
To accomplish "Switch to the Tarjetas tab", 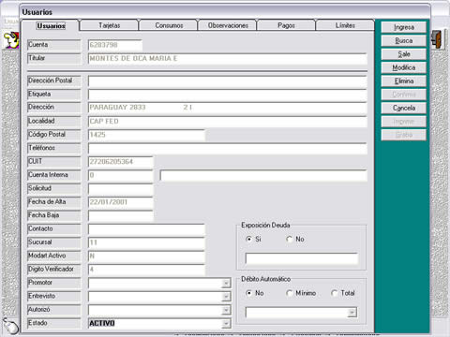I will pos(110,25).
